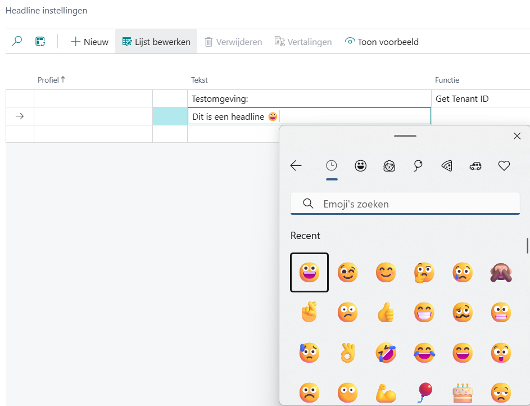Click the Functie column header
530x406 pixels.
point(447,80)
